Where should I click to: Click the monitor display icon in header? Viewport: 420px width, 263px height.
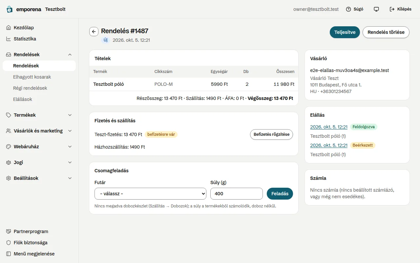pyautogui.click(x=376, y=9)
